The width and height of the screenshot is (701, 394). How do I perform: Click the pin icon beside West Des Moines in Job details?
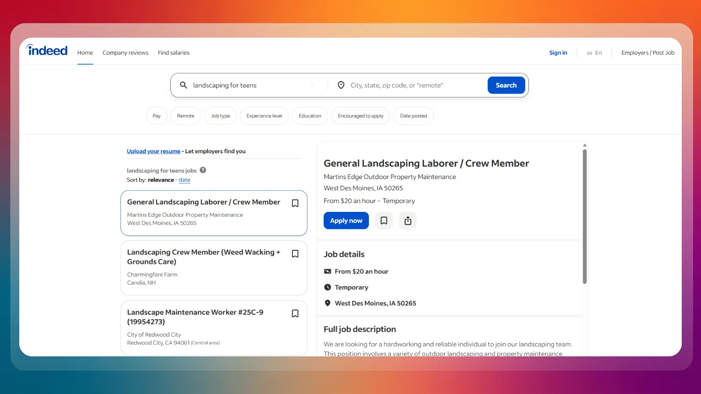(x=327, y=303)
